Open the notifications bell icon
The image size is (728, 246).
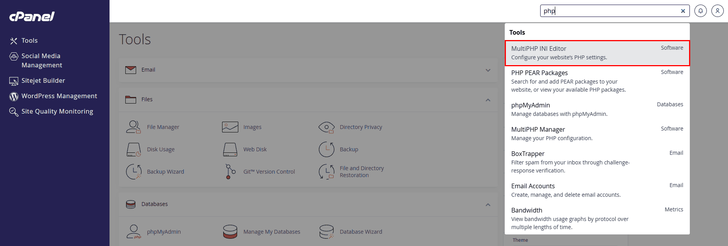tap(700, 11)
